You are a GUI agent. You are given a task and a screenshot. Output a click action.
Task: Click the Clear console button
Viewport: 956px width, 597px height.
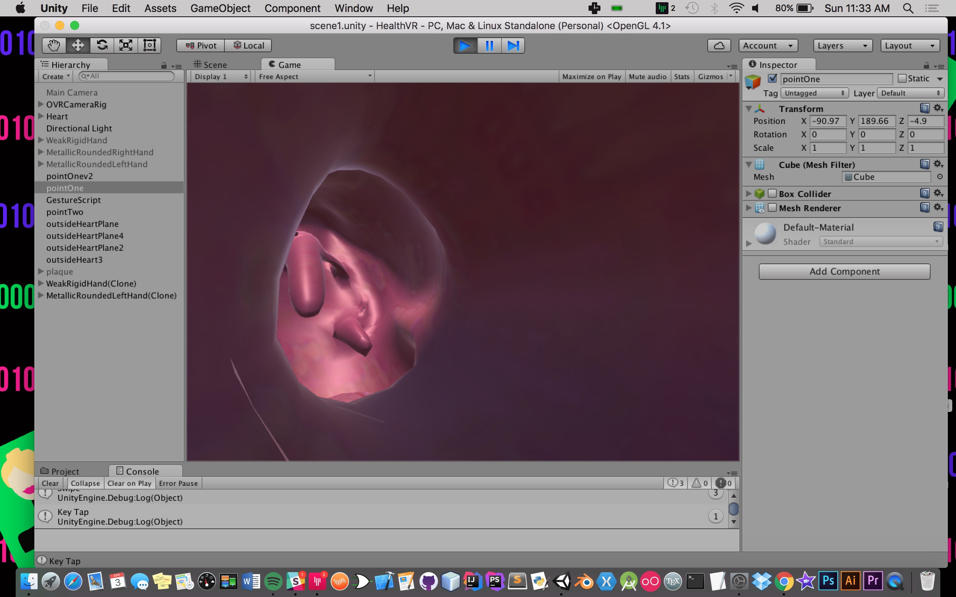(x=50, y=483)
